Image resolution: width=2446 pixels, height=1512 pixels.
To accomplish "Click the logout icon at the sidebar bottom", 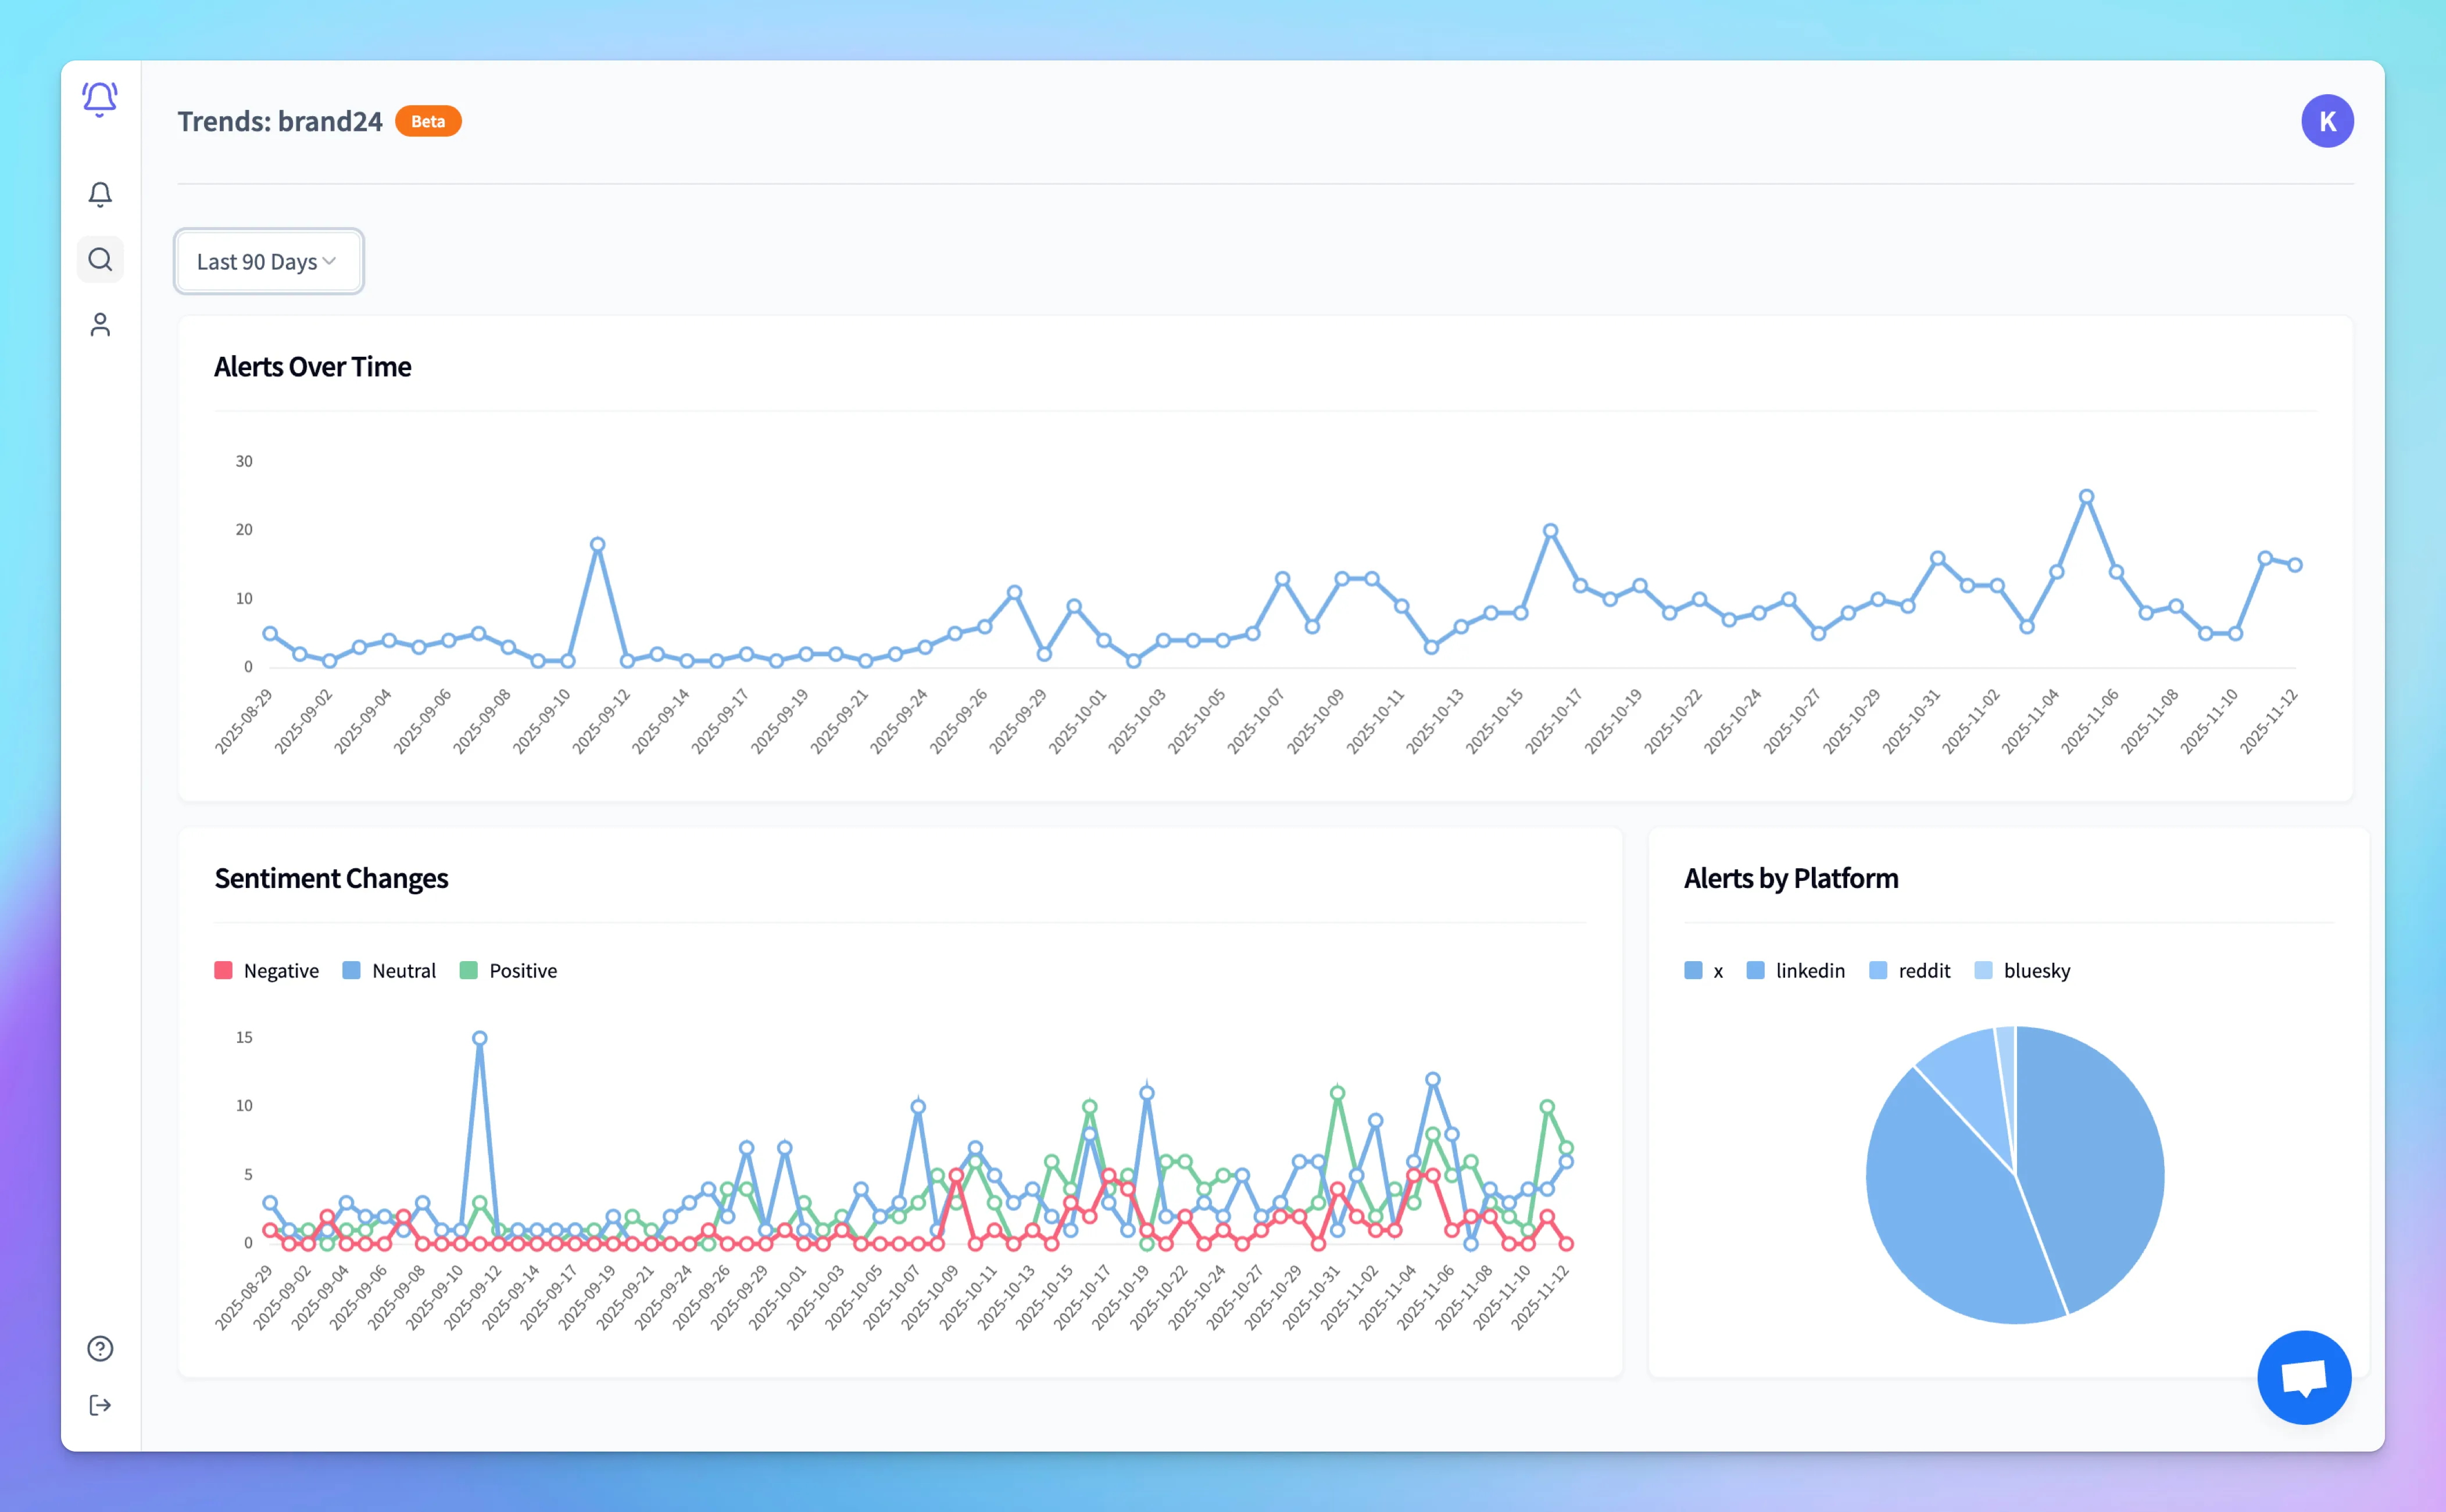I will 100,1405.
